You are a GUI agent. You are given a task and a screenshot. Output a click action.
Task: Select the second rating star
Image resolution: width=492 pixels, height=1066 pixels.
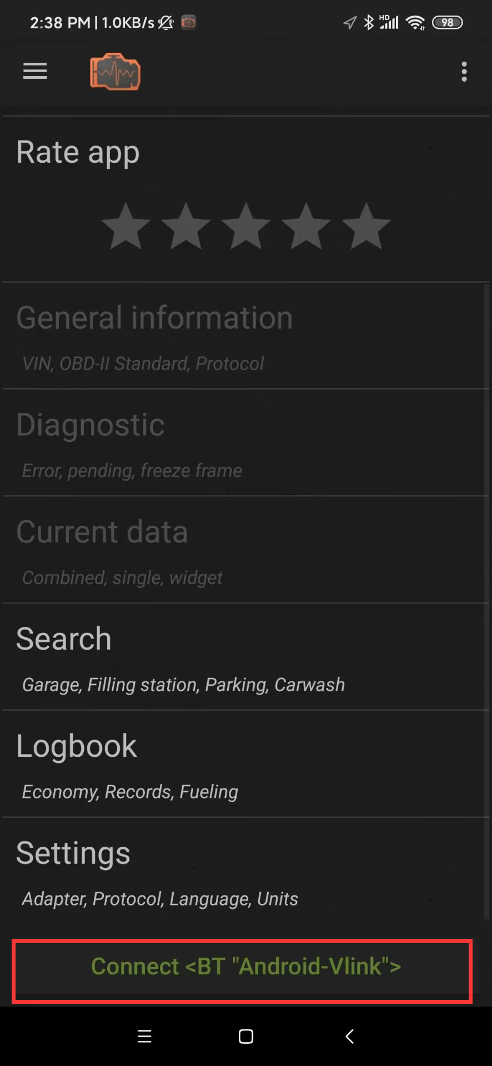point(186,226)
